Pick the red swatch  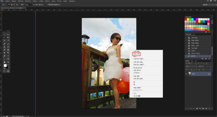coord(186,19)
